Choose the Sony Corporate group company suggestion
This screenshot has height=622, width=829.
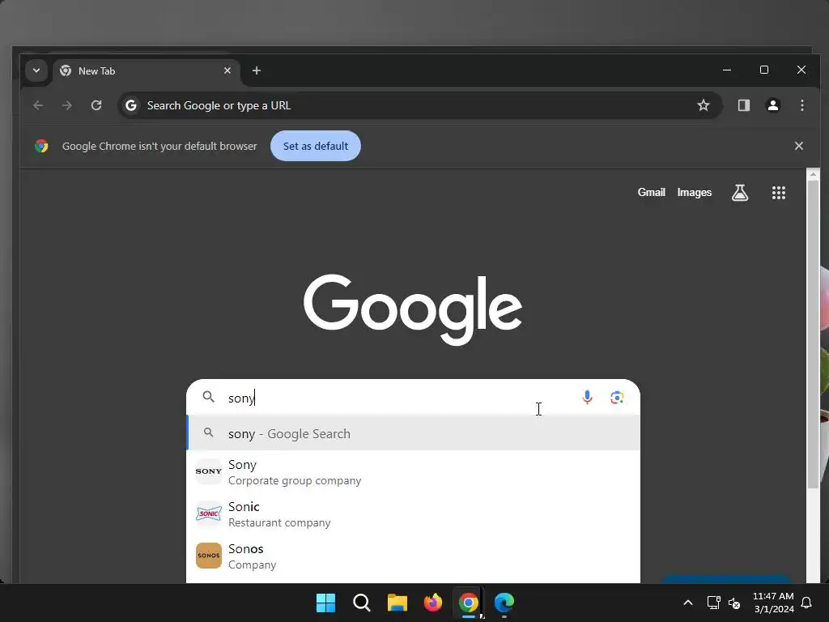click(414, 472)
